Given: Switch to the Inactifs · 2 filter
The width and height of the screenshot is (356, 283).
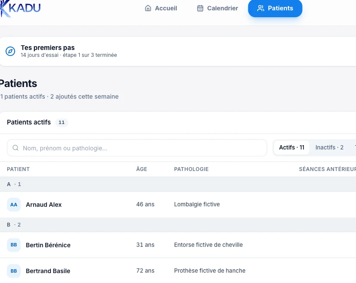Looking at the screenshot, I should 329,147.
